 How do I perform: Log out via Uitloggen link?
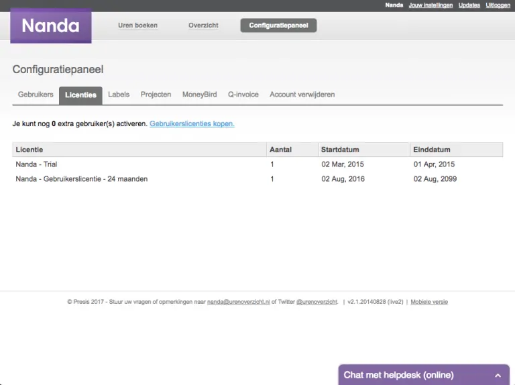point(498,5)
